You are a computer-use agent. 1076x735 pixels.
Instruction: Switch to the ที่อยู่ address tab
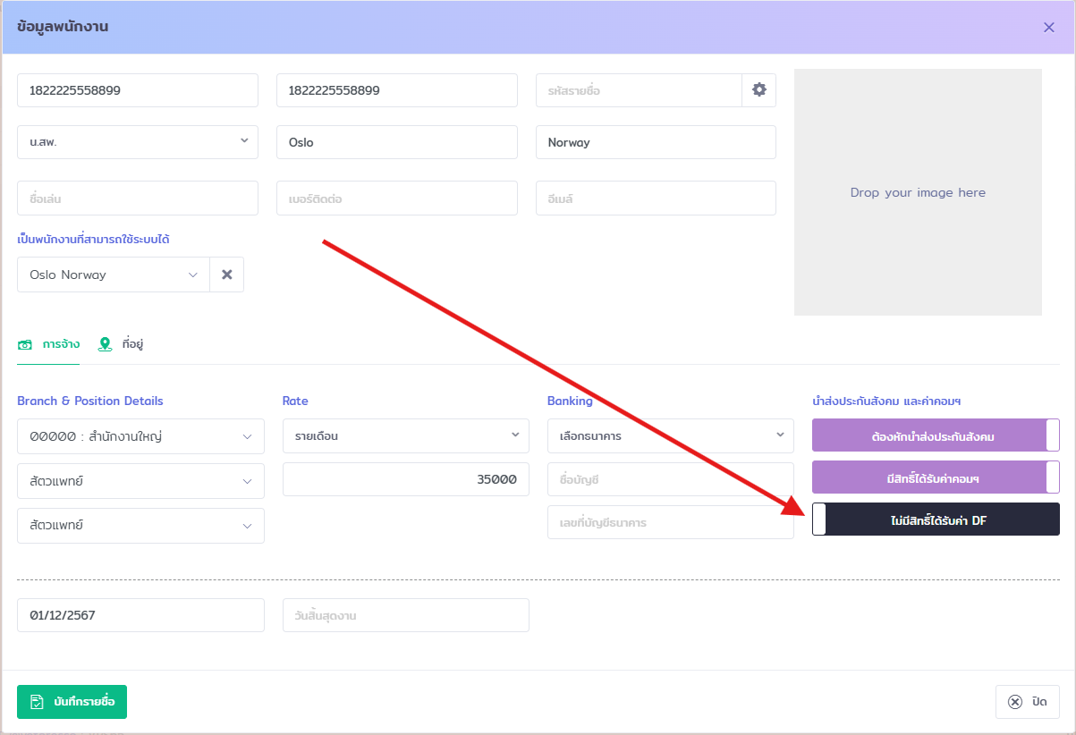(122, 344)
